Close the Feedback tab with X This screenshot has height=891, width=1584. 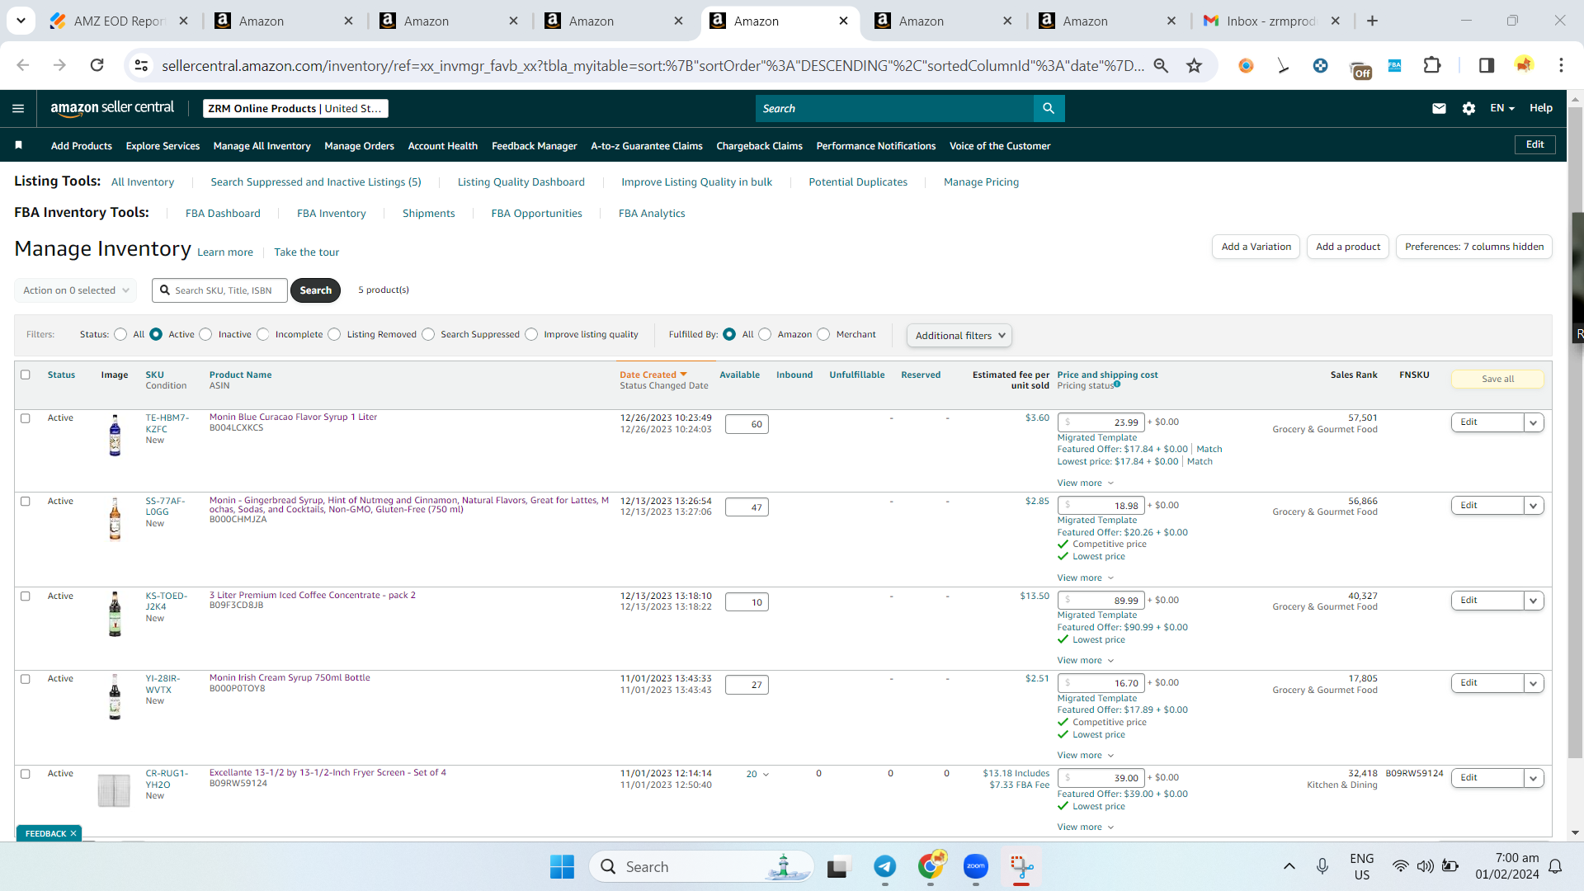[x=73, y=833]
